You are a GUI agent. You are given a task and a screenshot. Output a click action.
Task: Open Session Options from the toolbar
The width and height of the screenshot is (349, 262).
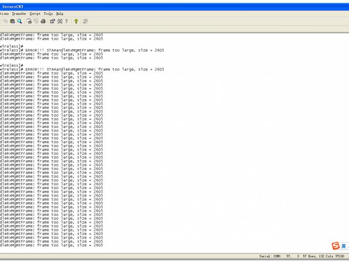tap(52, 21)
